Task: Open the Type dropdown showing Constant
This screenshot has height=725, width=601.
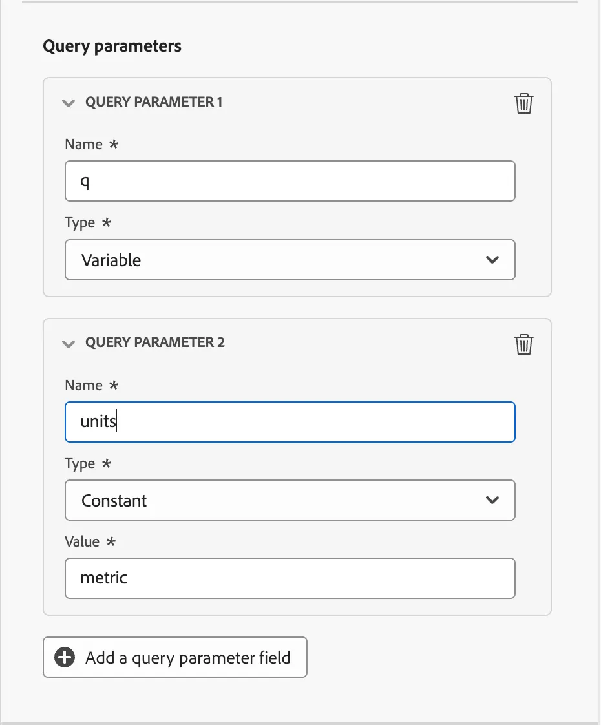Action: click(290, 500)
